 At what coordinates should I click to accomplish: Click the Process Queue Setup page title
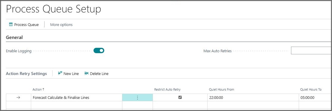53,9
